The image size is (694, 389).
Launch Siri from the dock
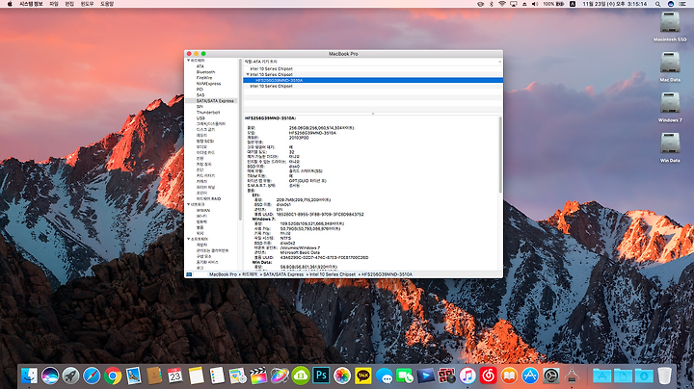pyautogui.click(x=50, y=376)
